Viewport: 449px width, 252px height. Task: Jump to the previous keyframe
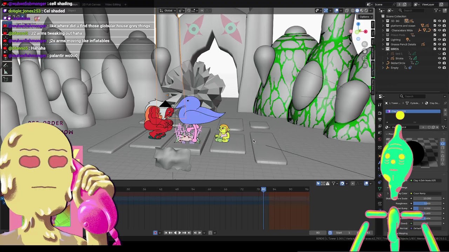pos(170,233)
